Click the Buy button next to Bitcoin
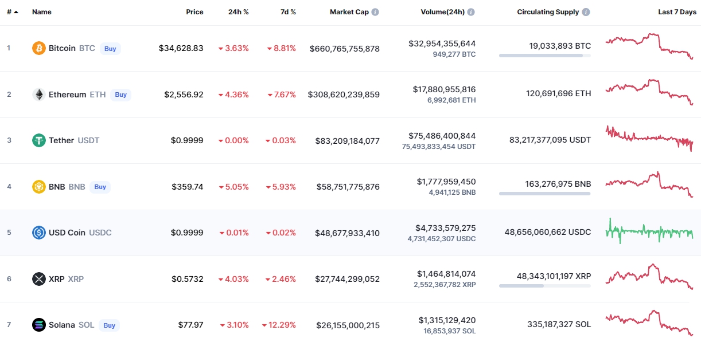The image size is (701, 346). pyautogui.click(x=110, y=49)
